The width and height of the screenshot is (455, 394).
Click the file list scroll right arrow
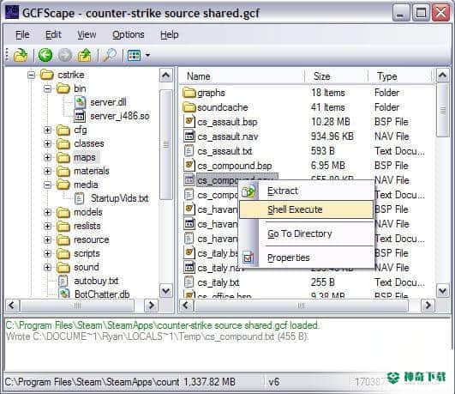(x=428, y=305)
